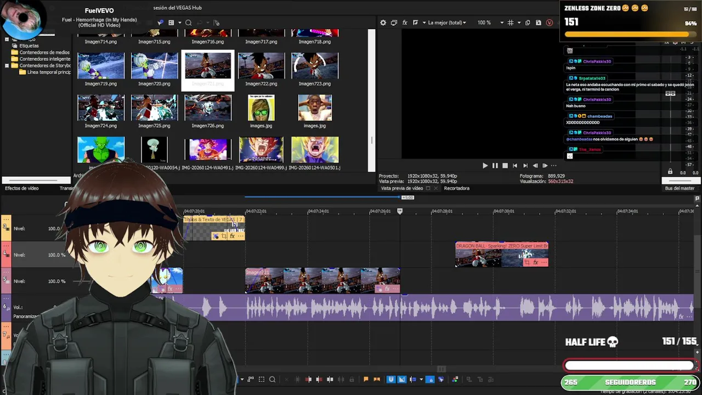This screenshot has height=395, width=702.
Task: Select the Bus del master tab
Action: pyautogui.click(x=680, y=188)
